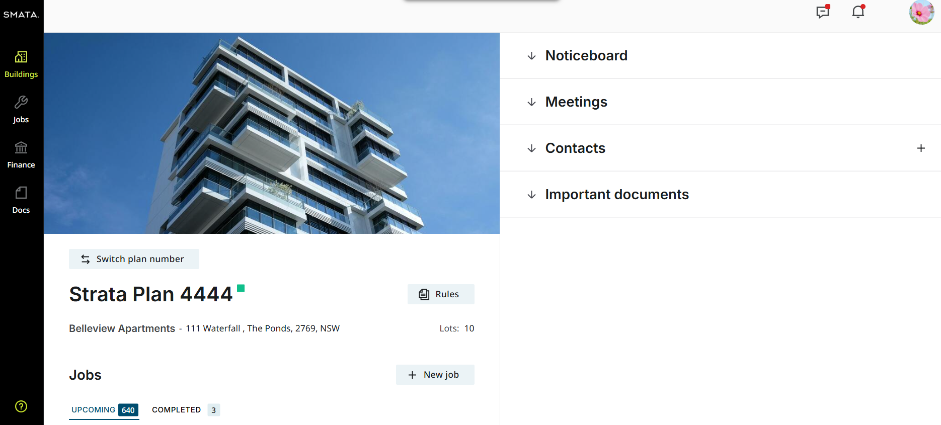This screenshot has width=941, height=425.
Task: Click the plus icon to add contact
Action: coord(921,148)
